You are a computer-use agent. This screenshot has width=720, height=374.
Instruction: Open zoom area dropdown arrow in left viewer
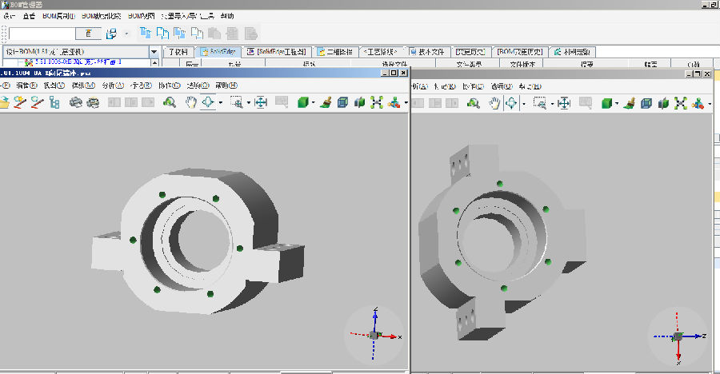point(249,102)
